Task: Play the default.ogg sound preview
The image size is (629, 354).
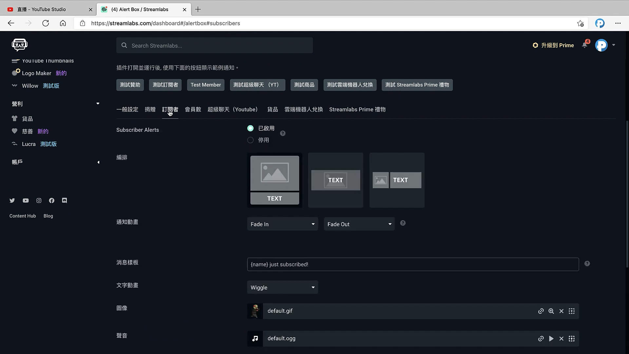Action: [551, 339]
